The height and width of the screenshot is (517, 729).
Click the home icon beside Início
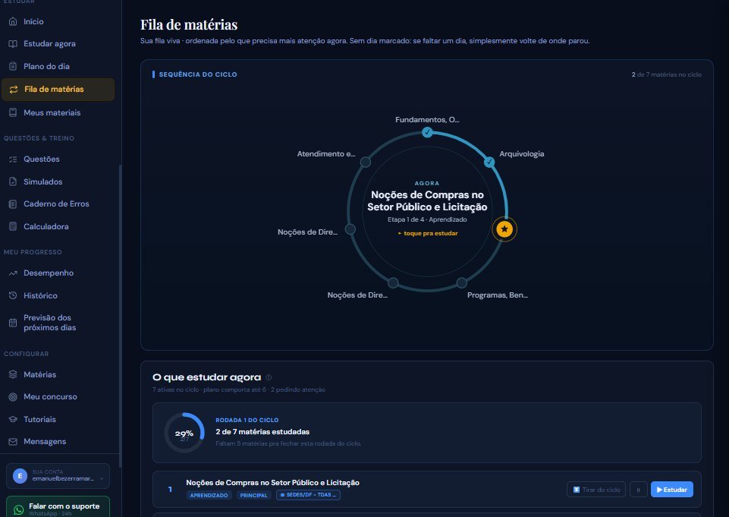coord(13,21)
